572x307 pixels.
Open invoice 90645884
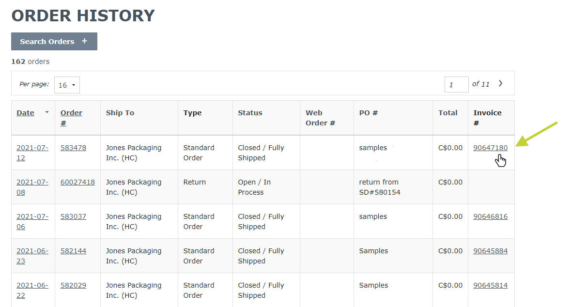click(490, 251)
